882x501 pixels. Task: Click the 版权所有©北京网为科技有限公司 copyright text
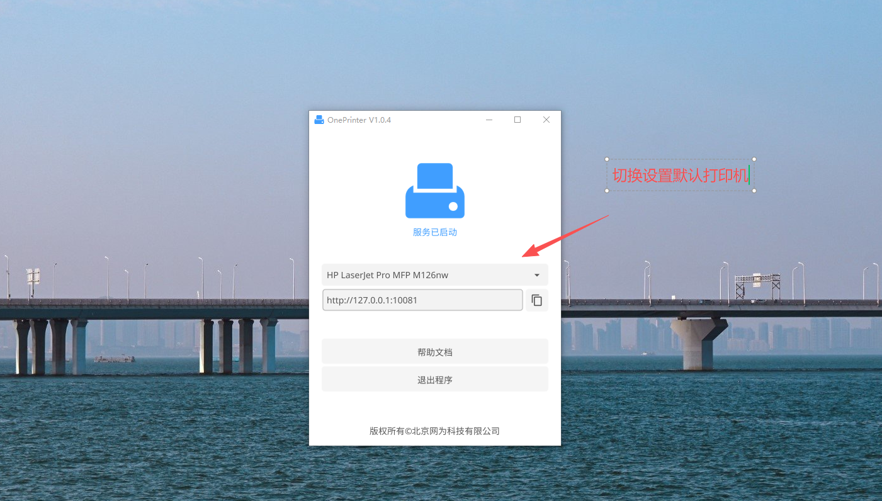pos(434,431)
